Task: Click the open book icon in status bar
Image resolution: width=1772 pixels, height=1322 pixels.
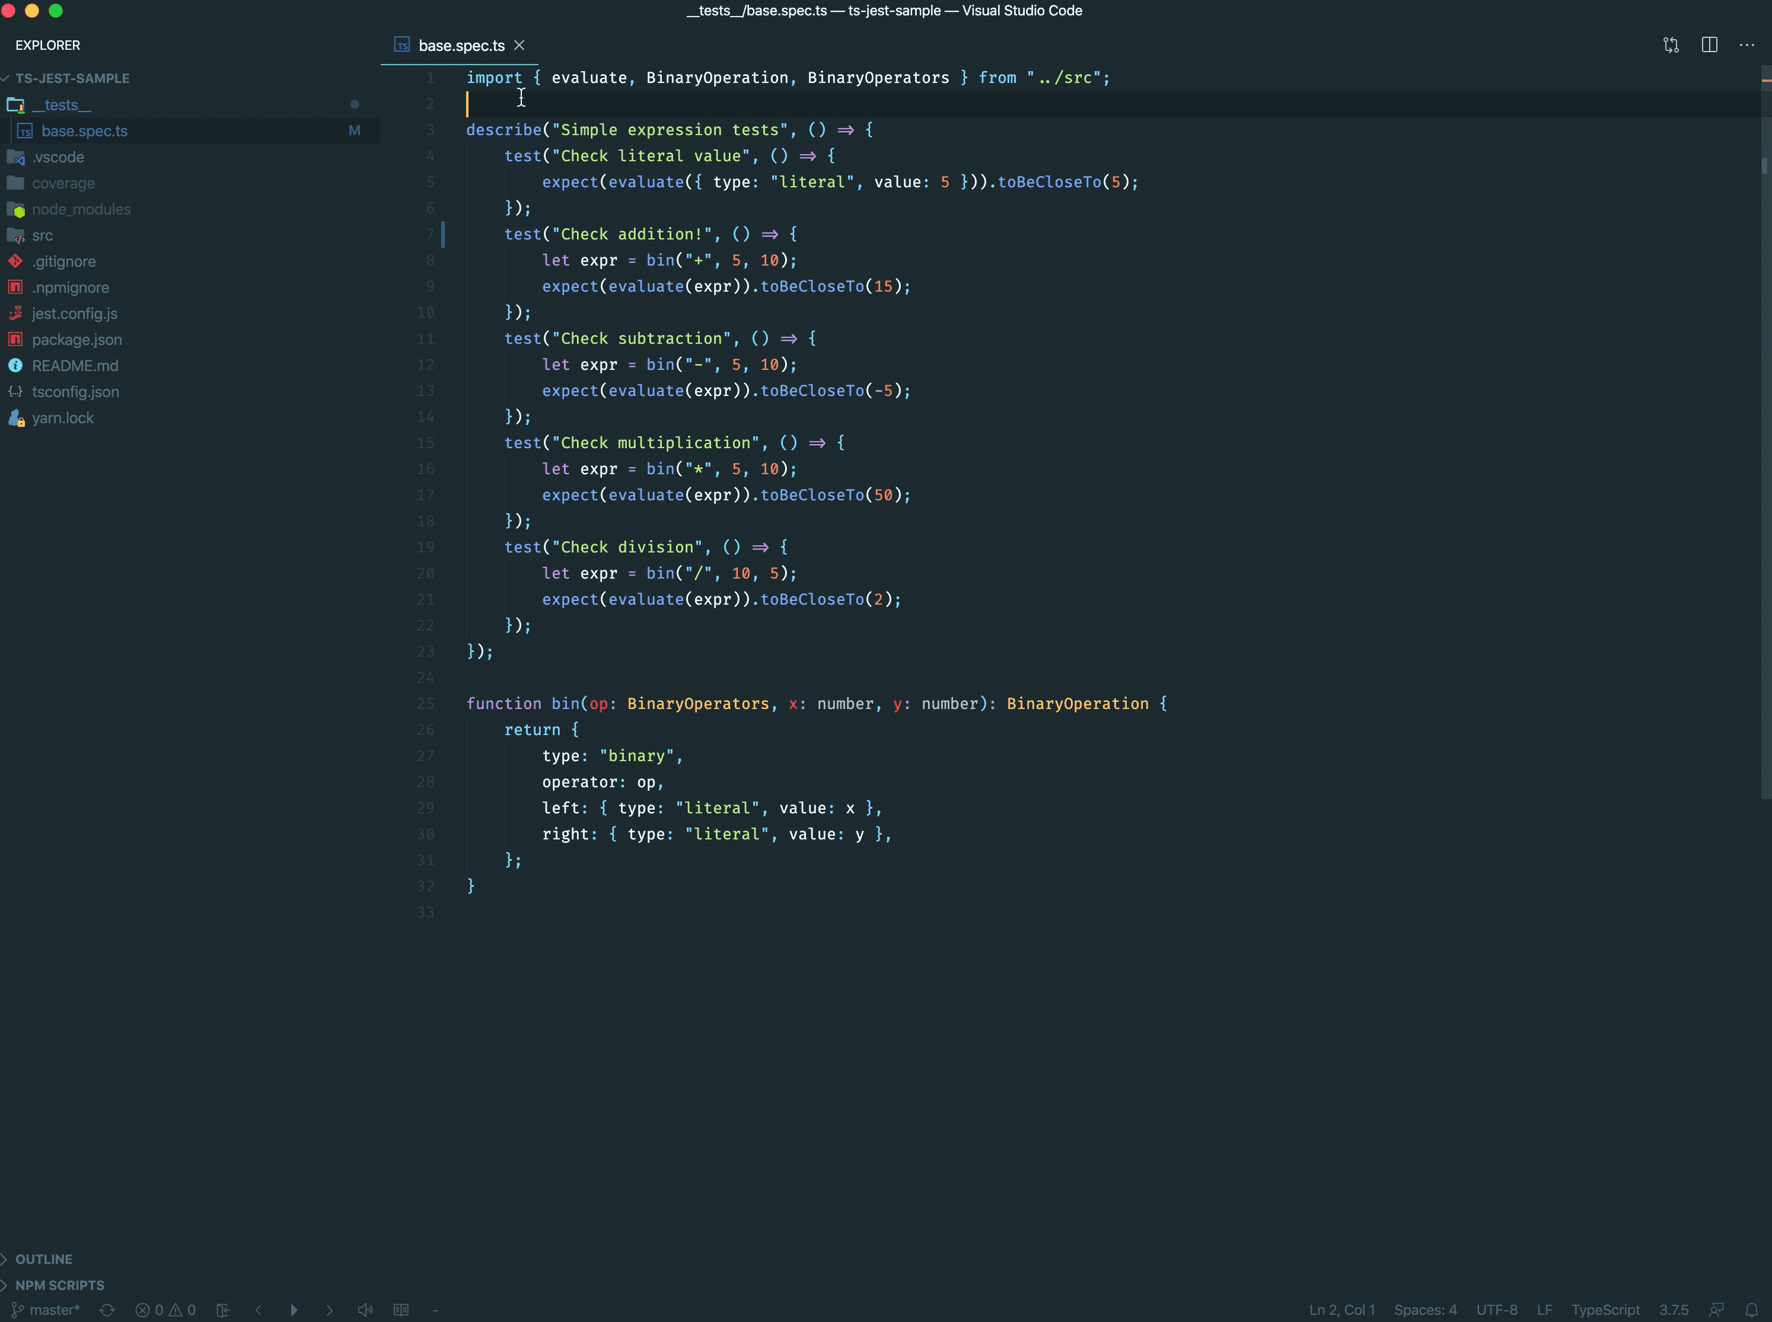Action: pos(401,1310)
